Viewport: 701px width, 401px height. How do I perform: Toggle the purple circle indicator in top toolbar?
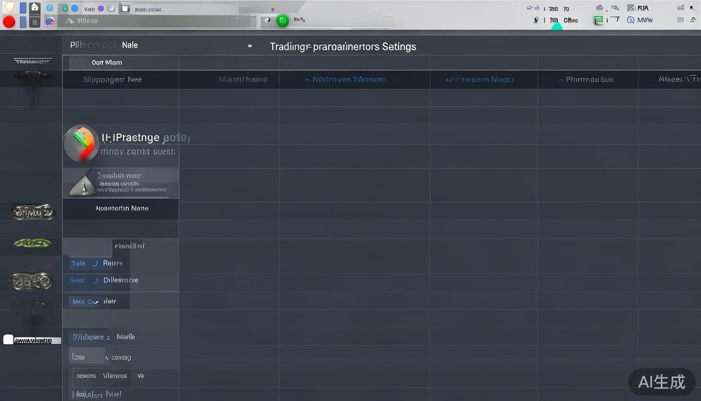point(101,8)
